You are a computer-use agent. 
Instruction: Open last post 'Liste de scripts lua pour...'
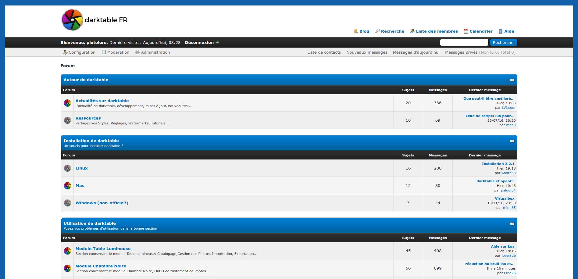[490, 116]
